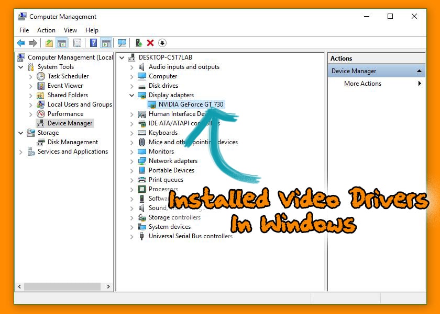Click the scan for hardware changes icon
This screenshot has height=314, width=440.
(x=122, y=43)
